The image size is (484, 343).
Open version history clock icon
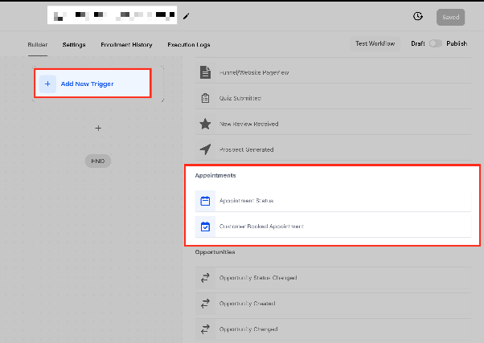417,16
